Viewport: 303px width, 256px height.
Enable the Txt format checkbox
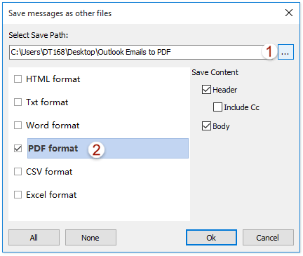(18, 102)
